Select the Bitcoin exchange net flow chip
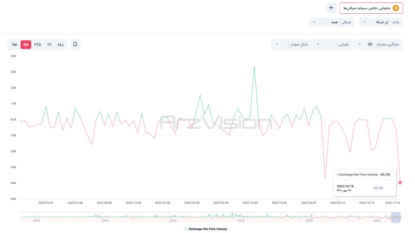 368,8
